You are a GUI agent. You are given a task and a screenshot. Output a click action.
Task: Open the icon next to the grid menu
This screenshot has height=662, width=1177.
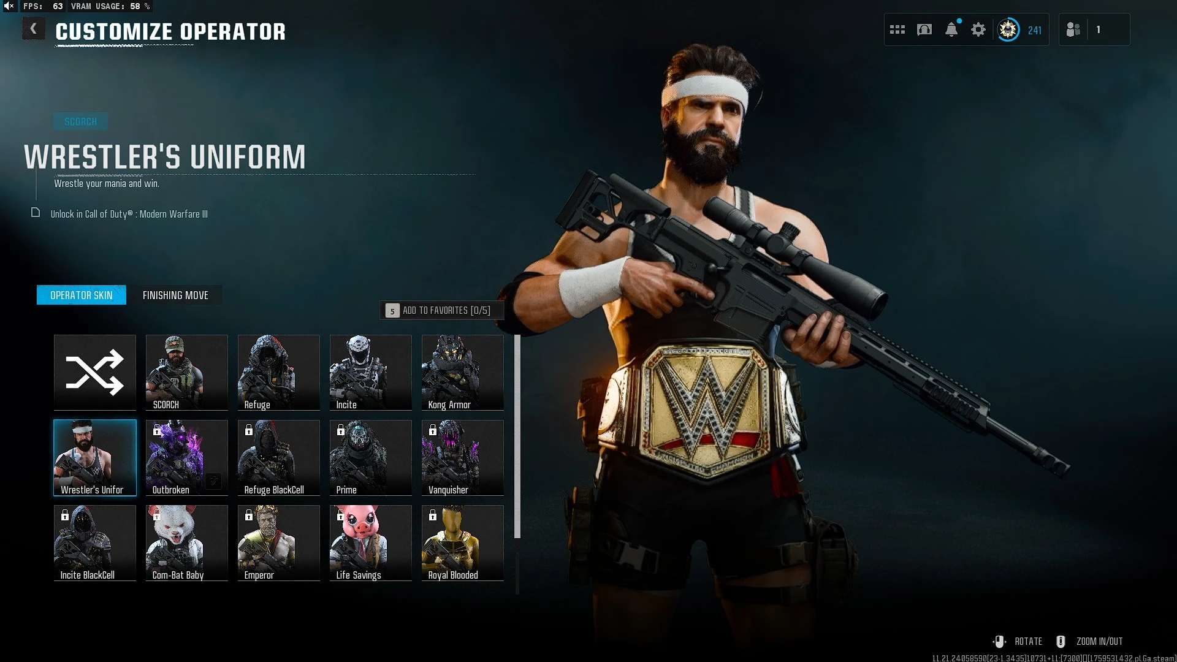[924, 29]
